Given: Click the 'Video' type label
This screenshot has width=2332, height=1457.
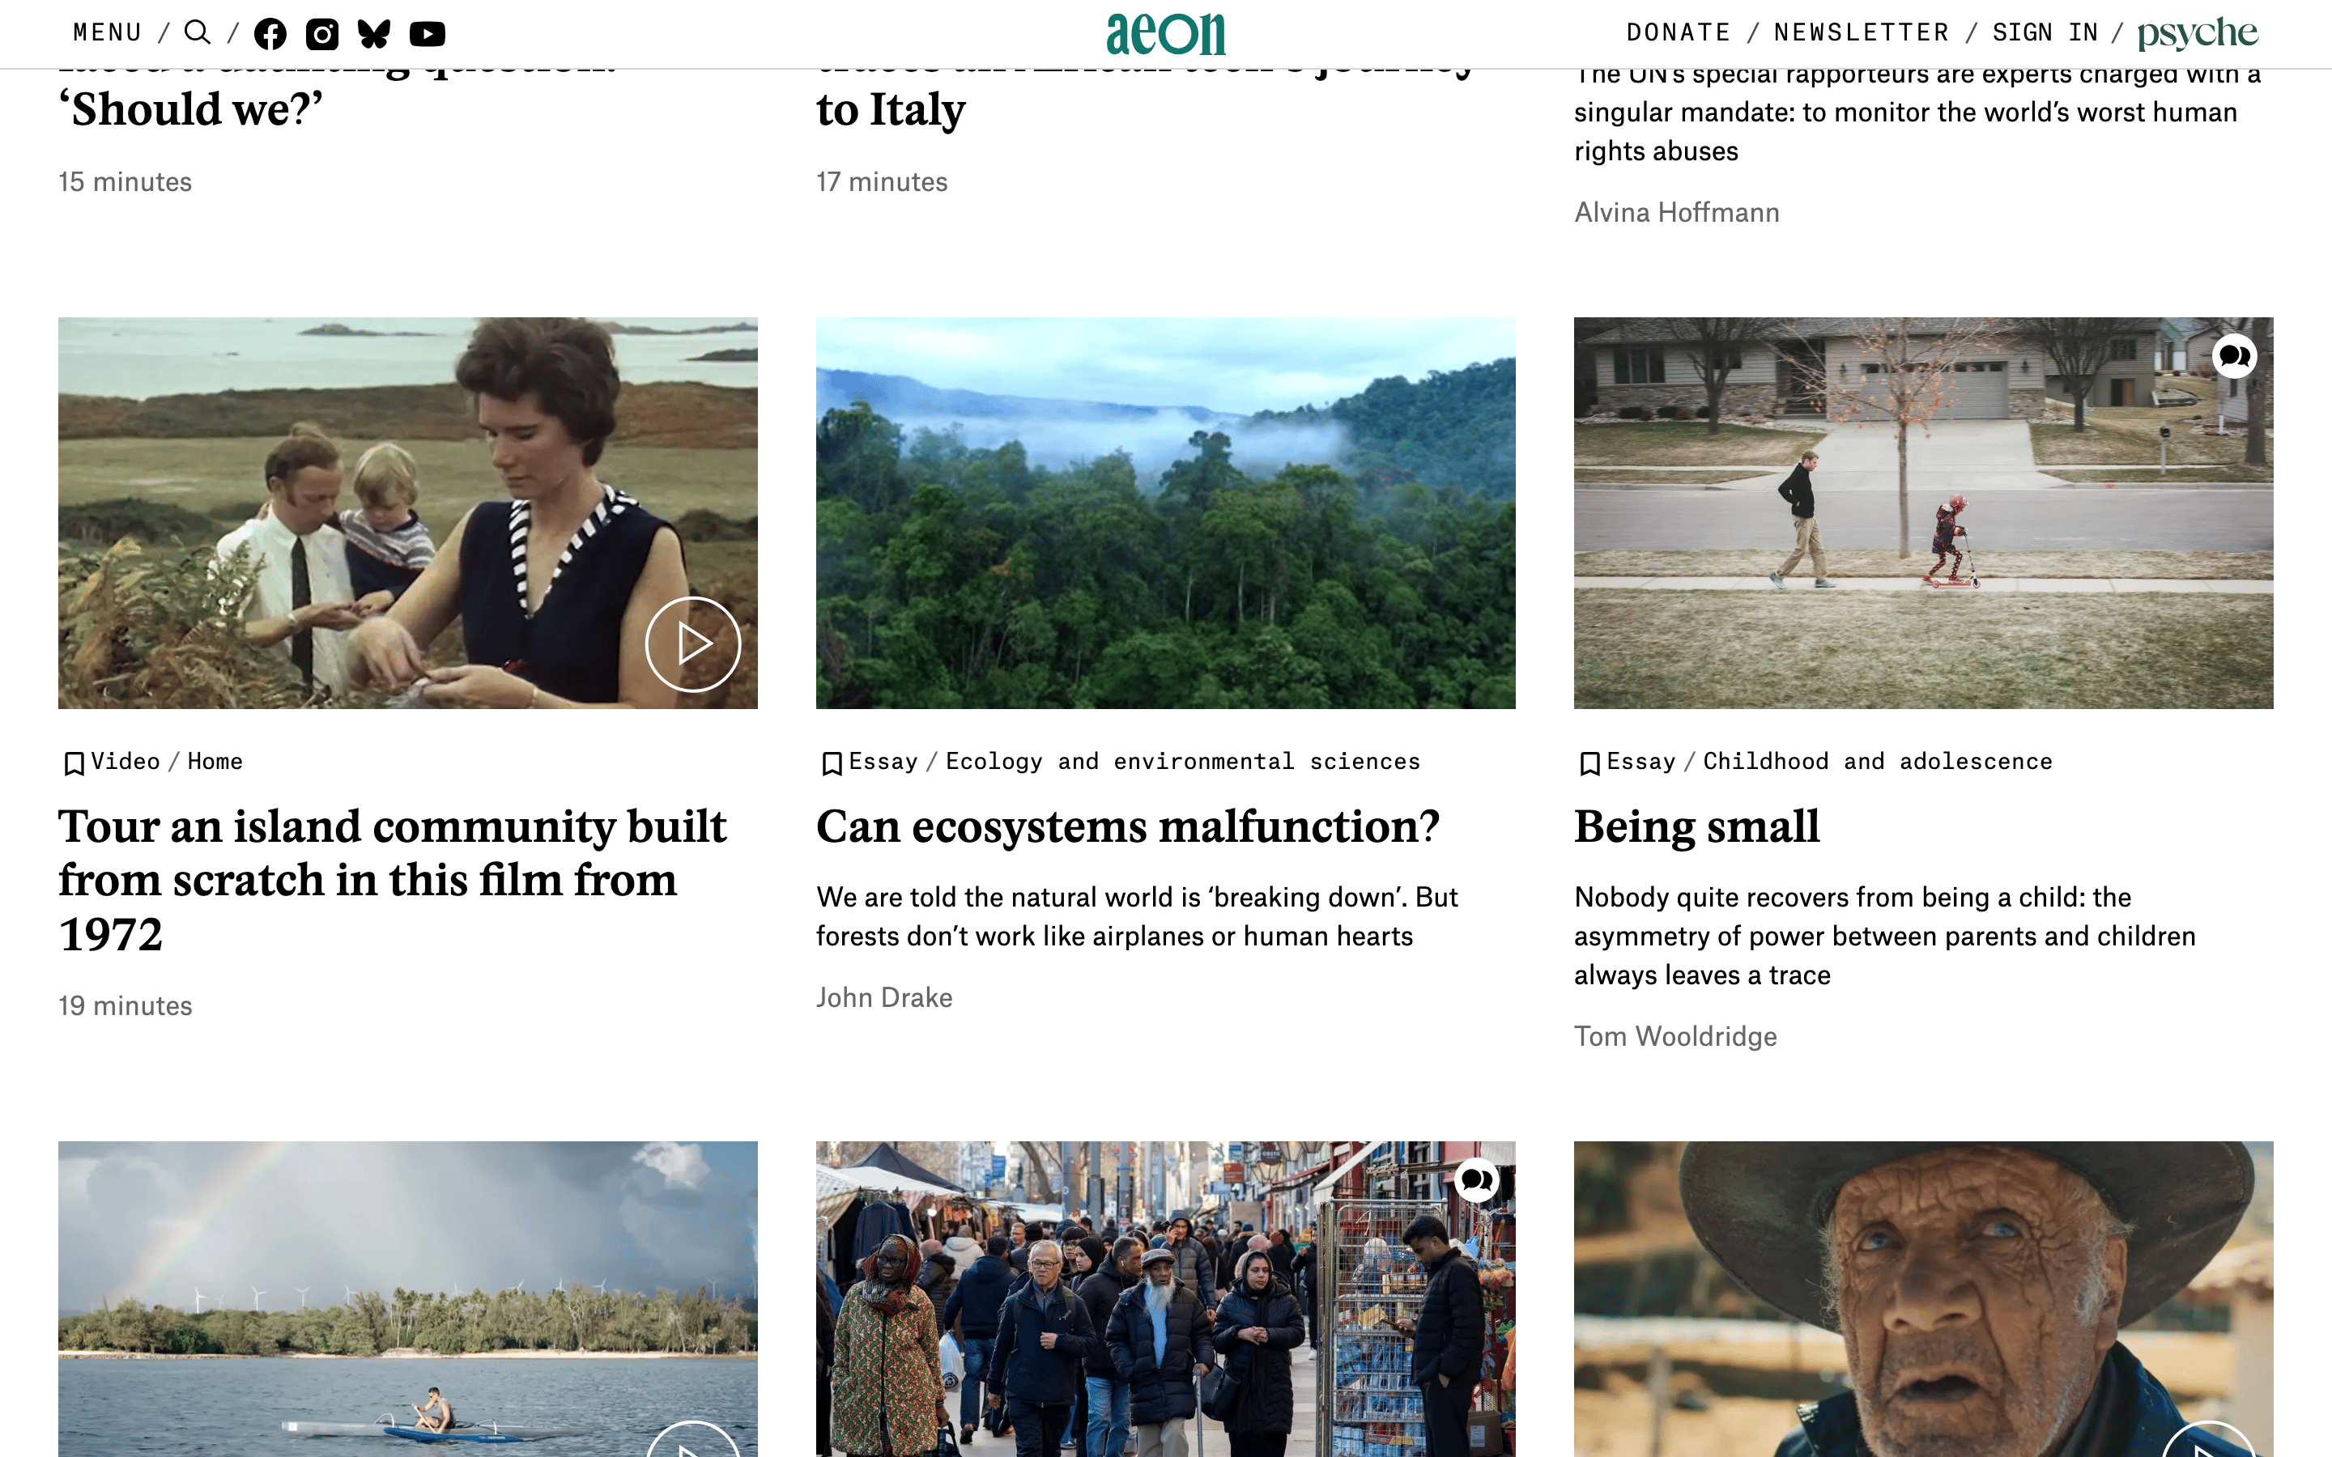Looking at the screenshot, I should (x=126, y=761).
